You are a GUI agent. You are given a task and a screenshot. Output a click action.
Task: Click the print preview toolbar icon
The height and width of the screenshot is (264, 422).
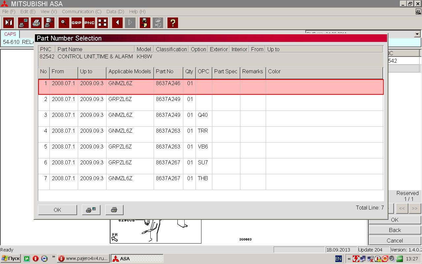tap(49, 23)
